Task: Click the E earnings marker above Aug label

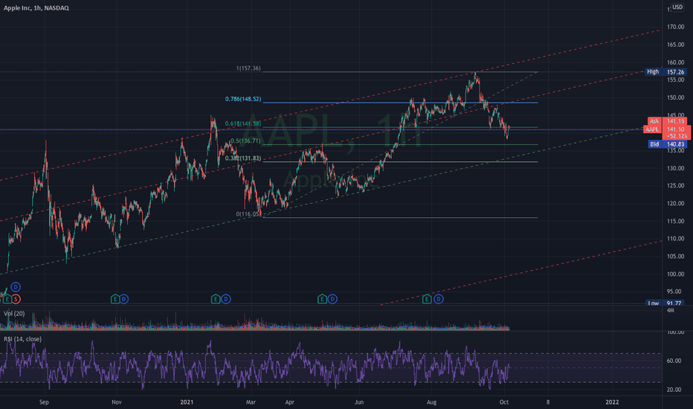Action: (427, 300)
